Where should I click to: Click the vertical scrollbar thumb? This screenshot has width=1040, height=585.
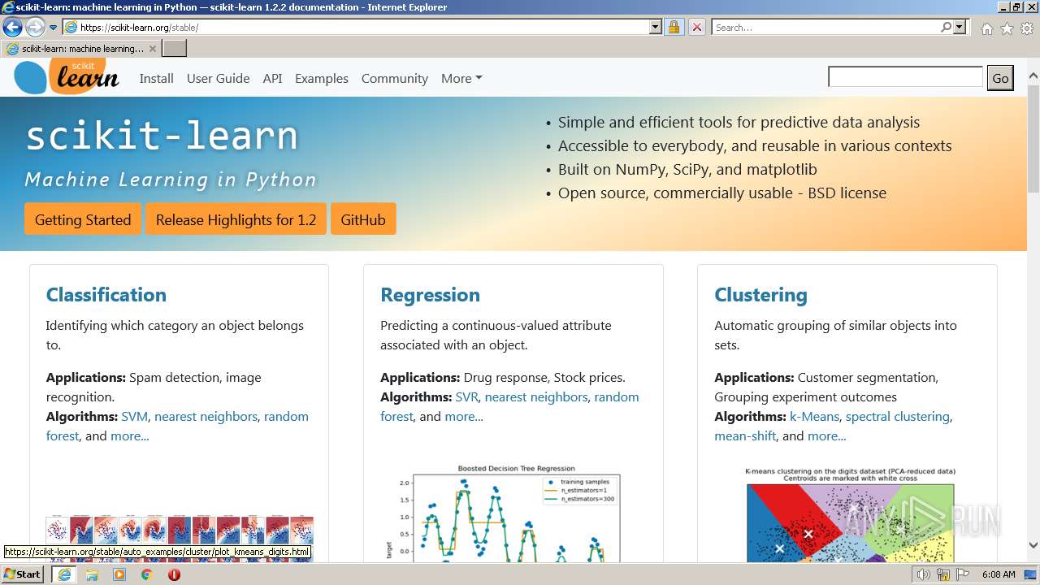click(1033, 138)
